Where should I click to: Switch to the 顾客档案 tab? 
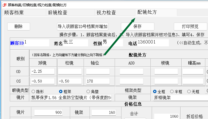pos(24,12)
